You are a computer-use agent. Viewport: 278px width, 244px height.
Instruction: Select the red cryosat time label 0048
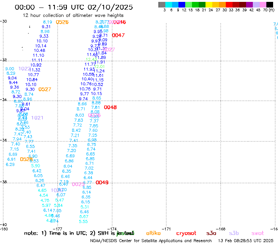point(110,107)
